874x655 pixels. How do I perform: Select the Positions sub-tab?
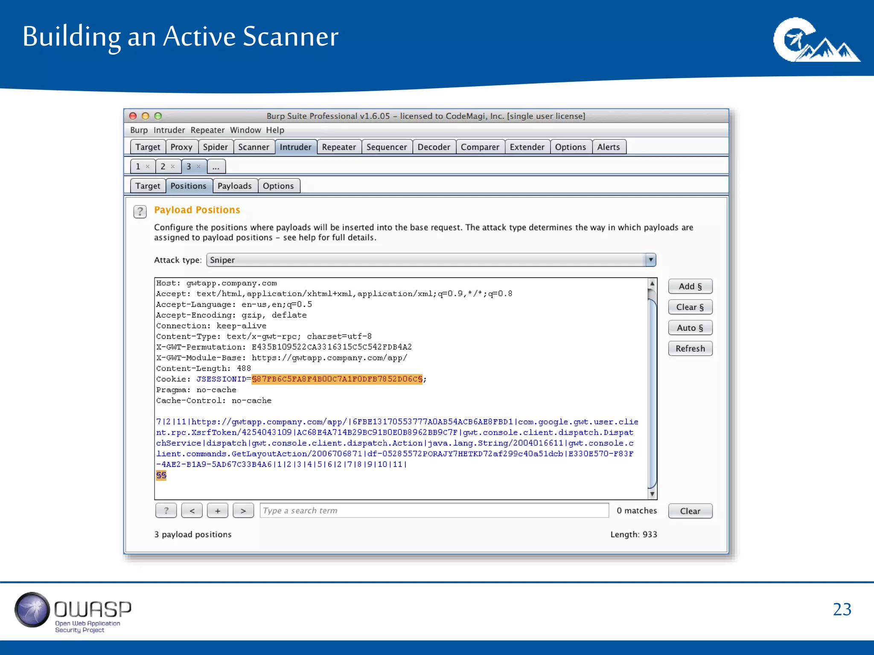[189, 186]
